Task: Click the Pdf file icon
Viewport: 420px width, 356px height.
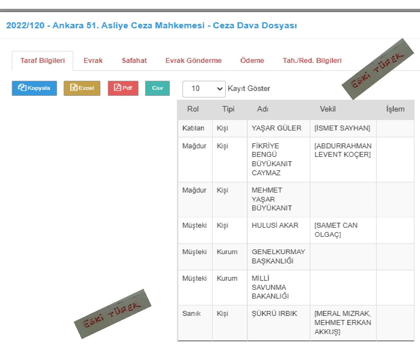Action: point(117,88)
